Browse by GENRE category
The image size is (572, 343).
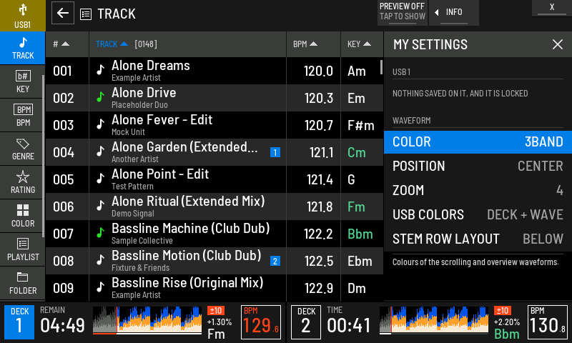(23, 149)
